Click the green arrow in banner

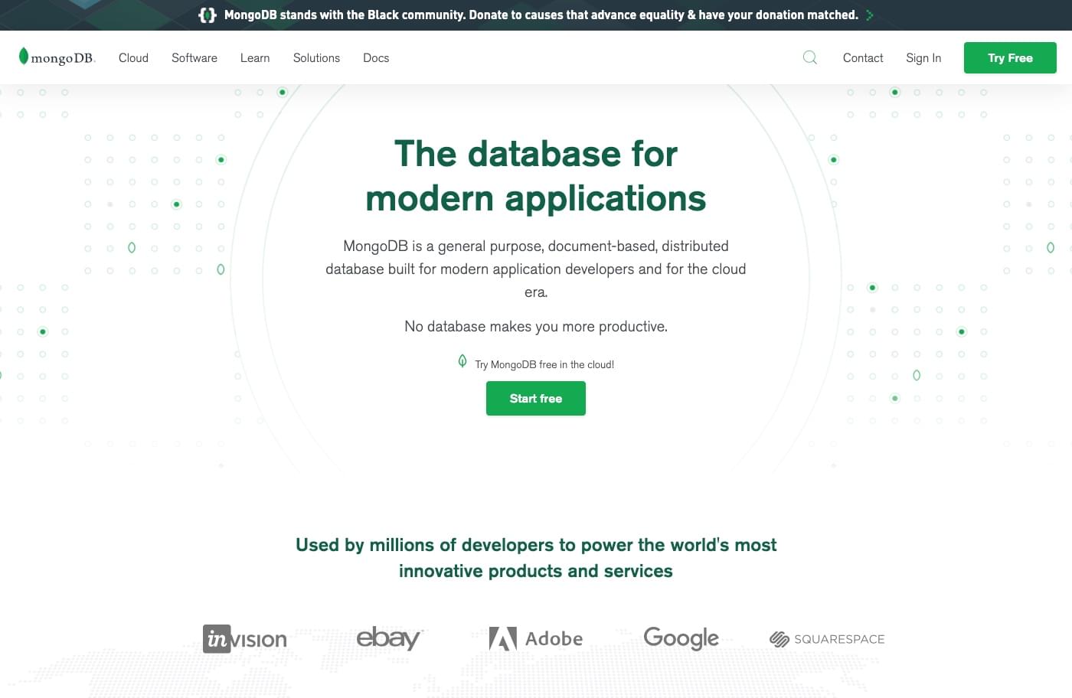coord(869,15)
